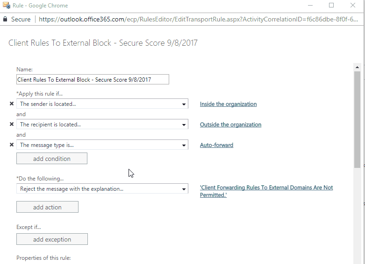Viewport: 365px width, 264px height.
Task: Remove the 'message type is' condition
Action: tap(12, 145)
